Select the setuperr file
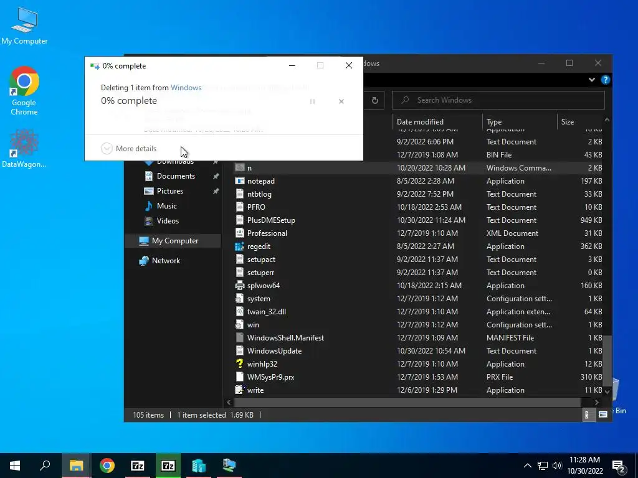 (417, 273)
